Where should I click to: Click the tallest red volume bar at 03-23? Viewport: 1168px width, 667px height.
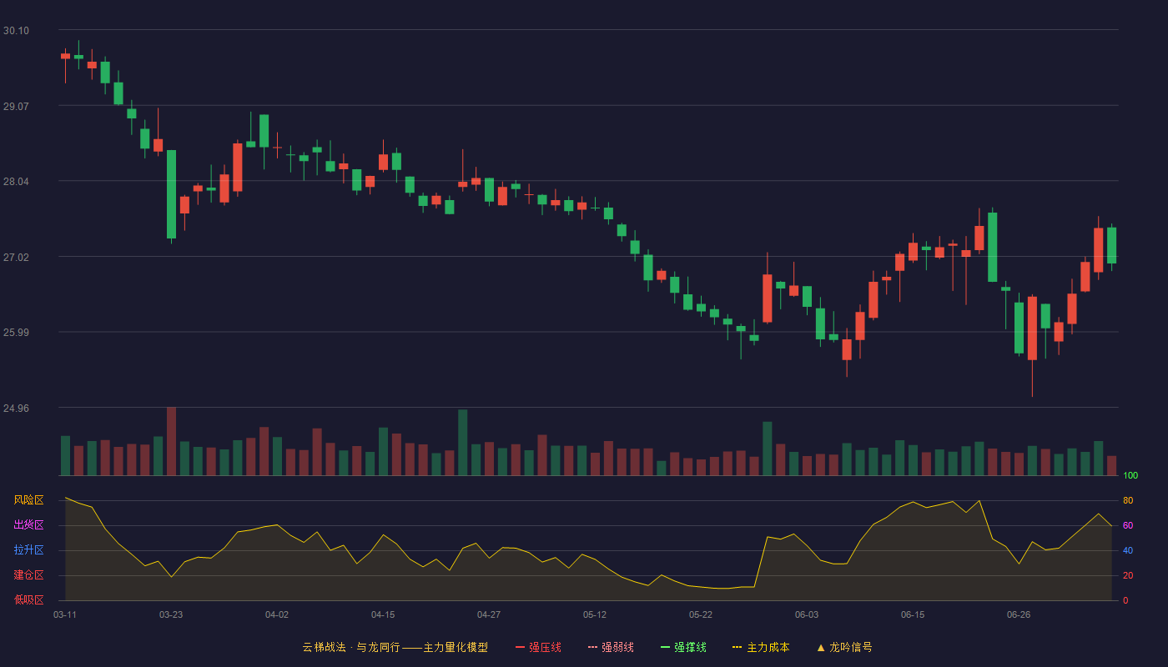coord(171,442)
